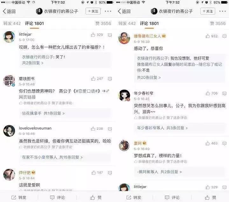Expand 共2条回复 under littlejar's comment
This screenshot has height=202, width=229.
(32, 63)
